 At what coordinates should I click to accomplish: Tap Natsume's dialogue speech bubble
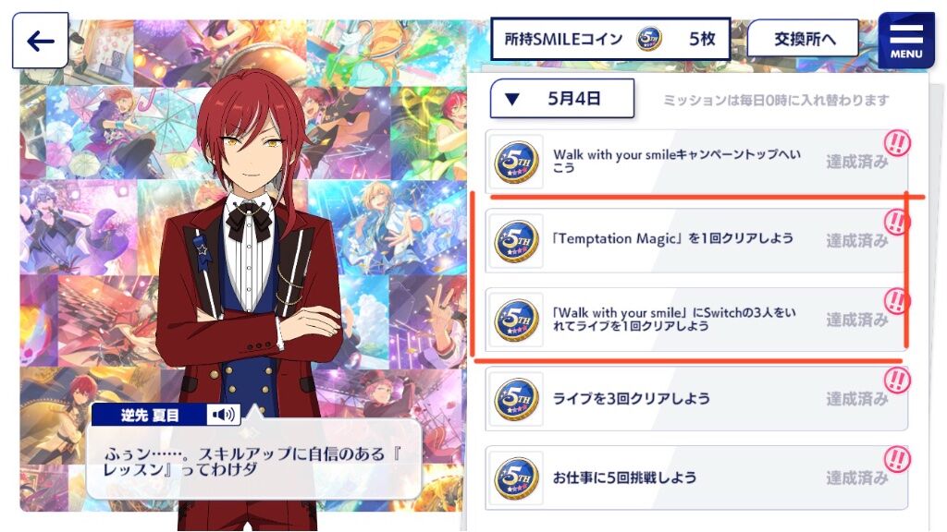pyautogui.click(x=253, y=459)
